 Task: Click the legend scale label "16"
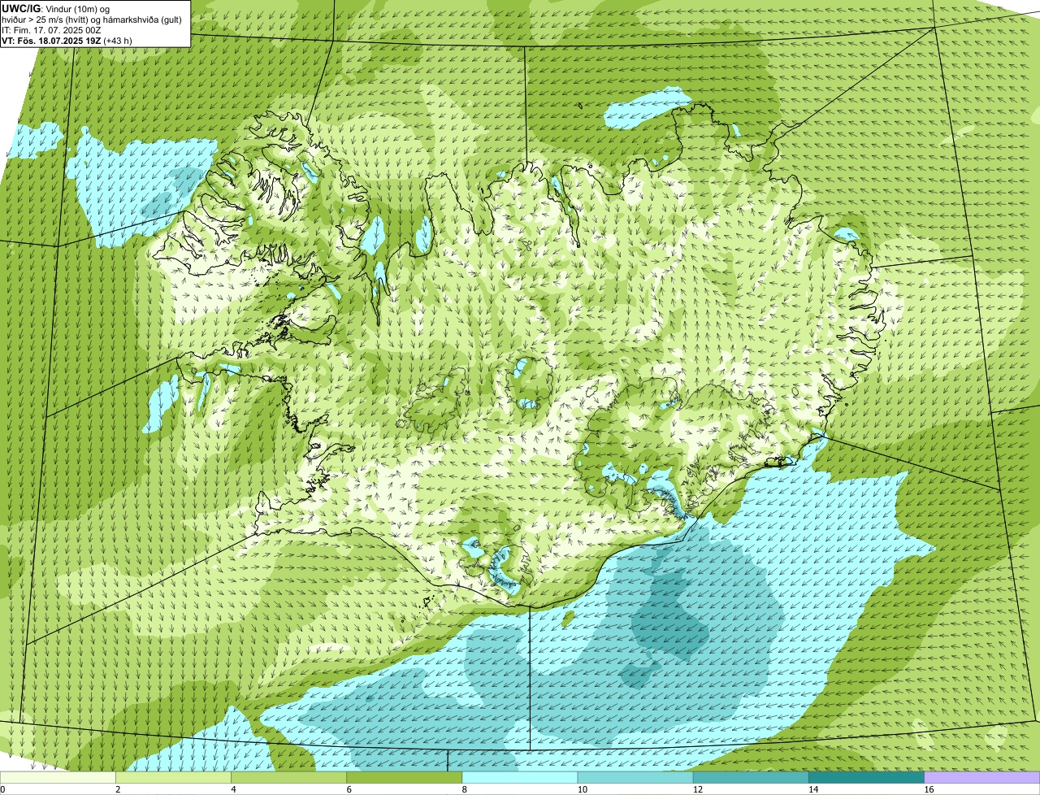coord(928,789)
